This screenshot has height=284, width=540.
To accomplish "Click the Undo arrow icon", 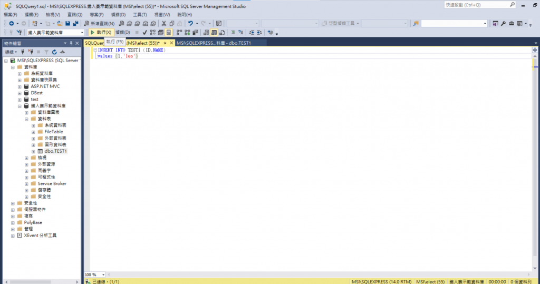I will point(190,23).
